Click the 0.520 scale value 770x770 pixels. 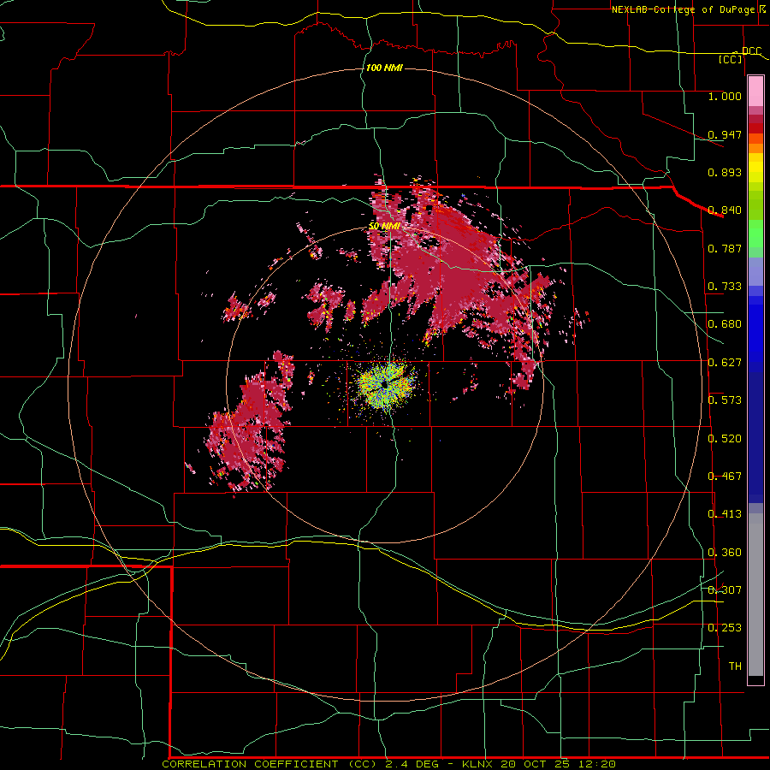pyautogui.click(x=725, y=439)
